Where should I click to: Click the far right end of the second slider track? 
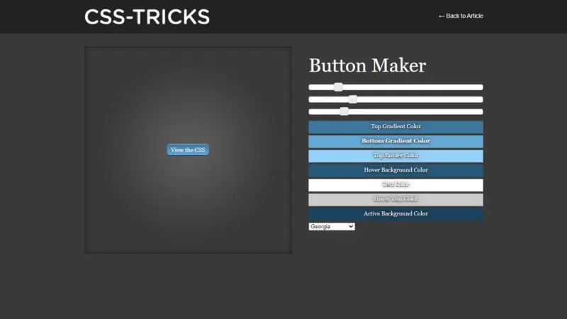(481, 99)
